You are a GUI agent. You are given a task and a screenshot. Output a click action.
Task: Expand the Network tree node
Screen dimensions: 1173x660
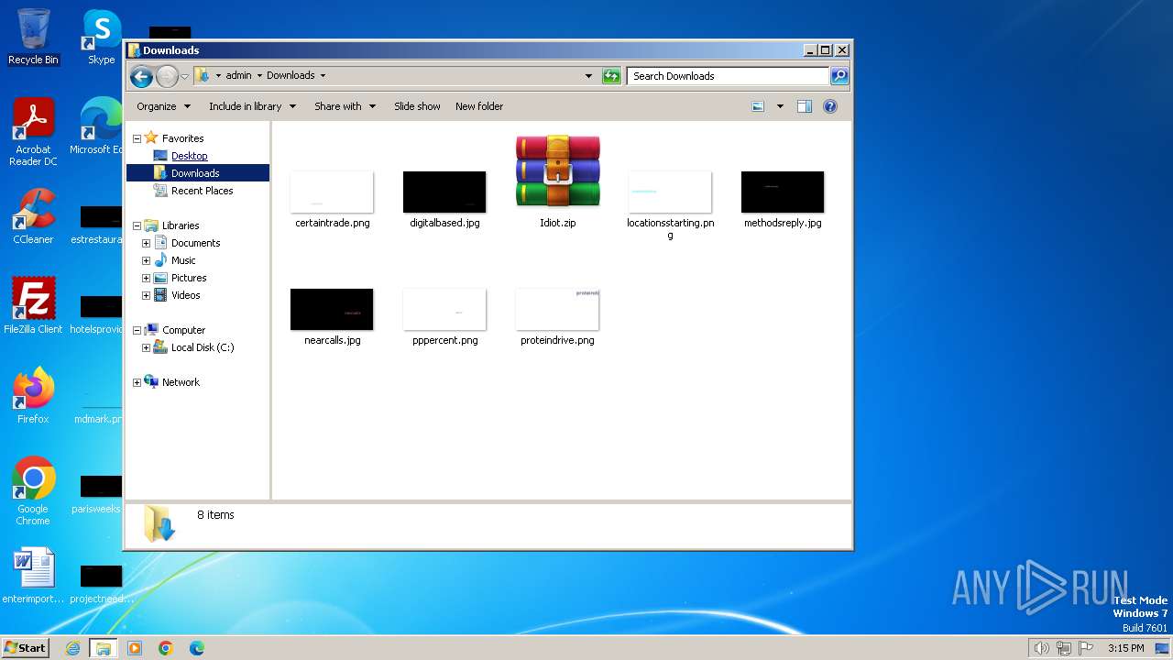tap(137, 382)
